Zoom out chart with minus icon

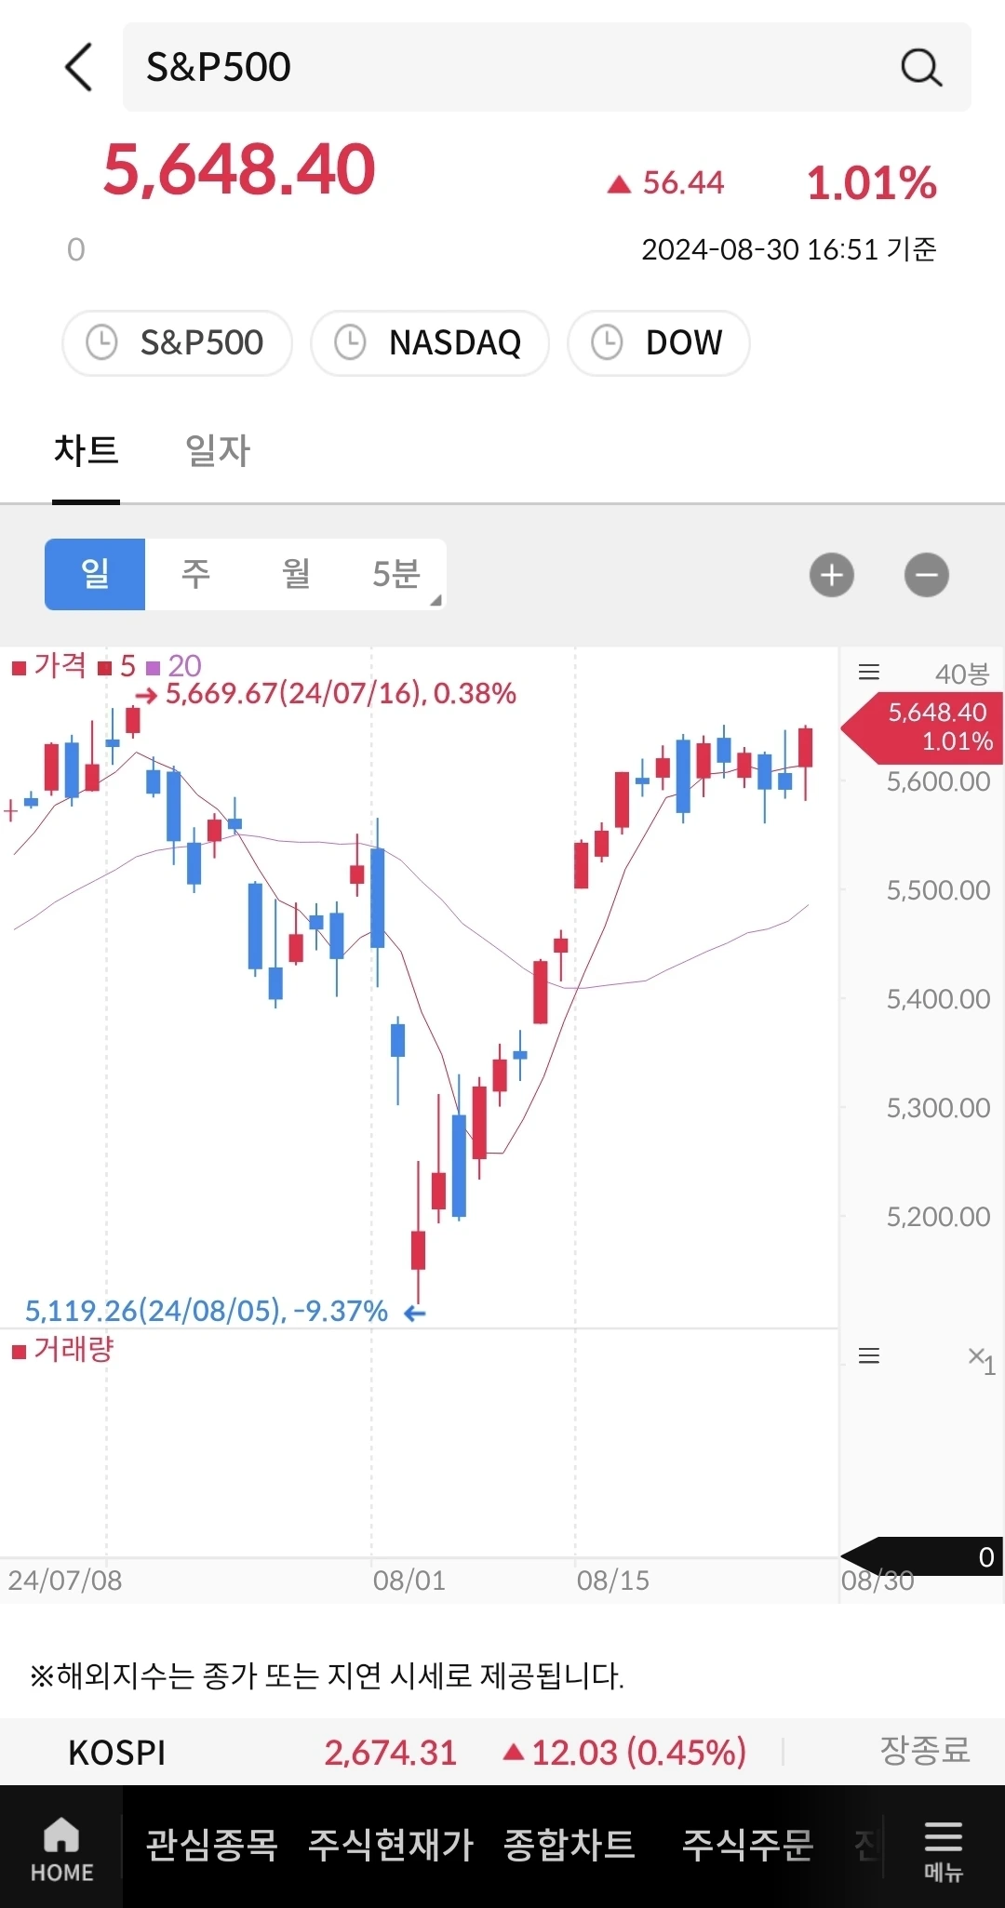point(926,575)
